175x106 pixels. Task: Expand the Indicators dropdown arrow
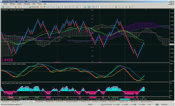click(86, 7)
